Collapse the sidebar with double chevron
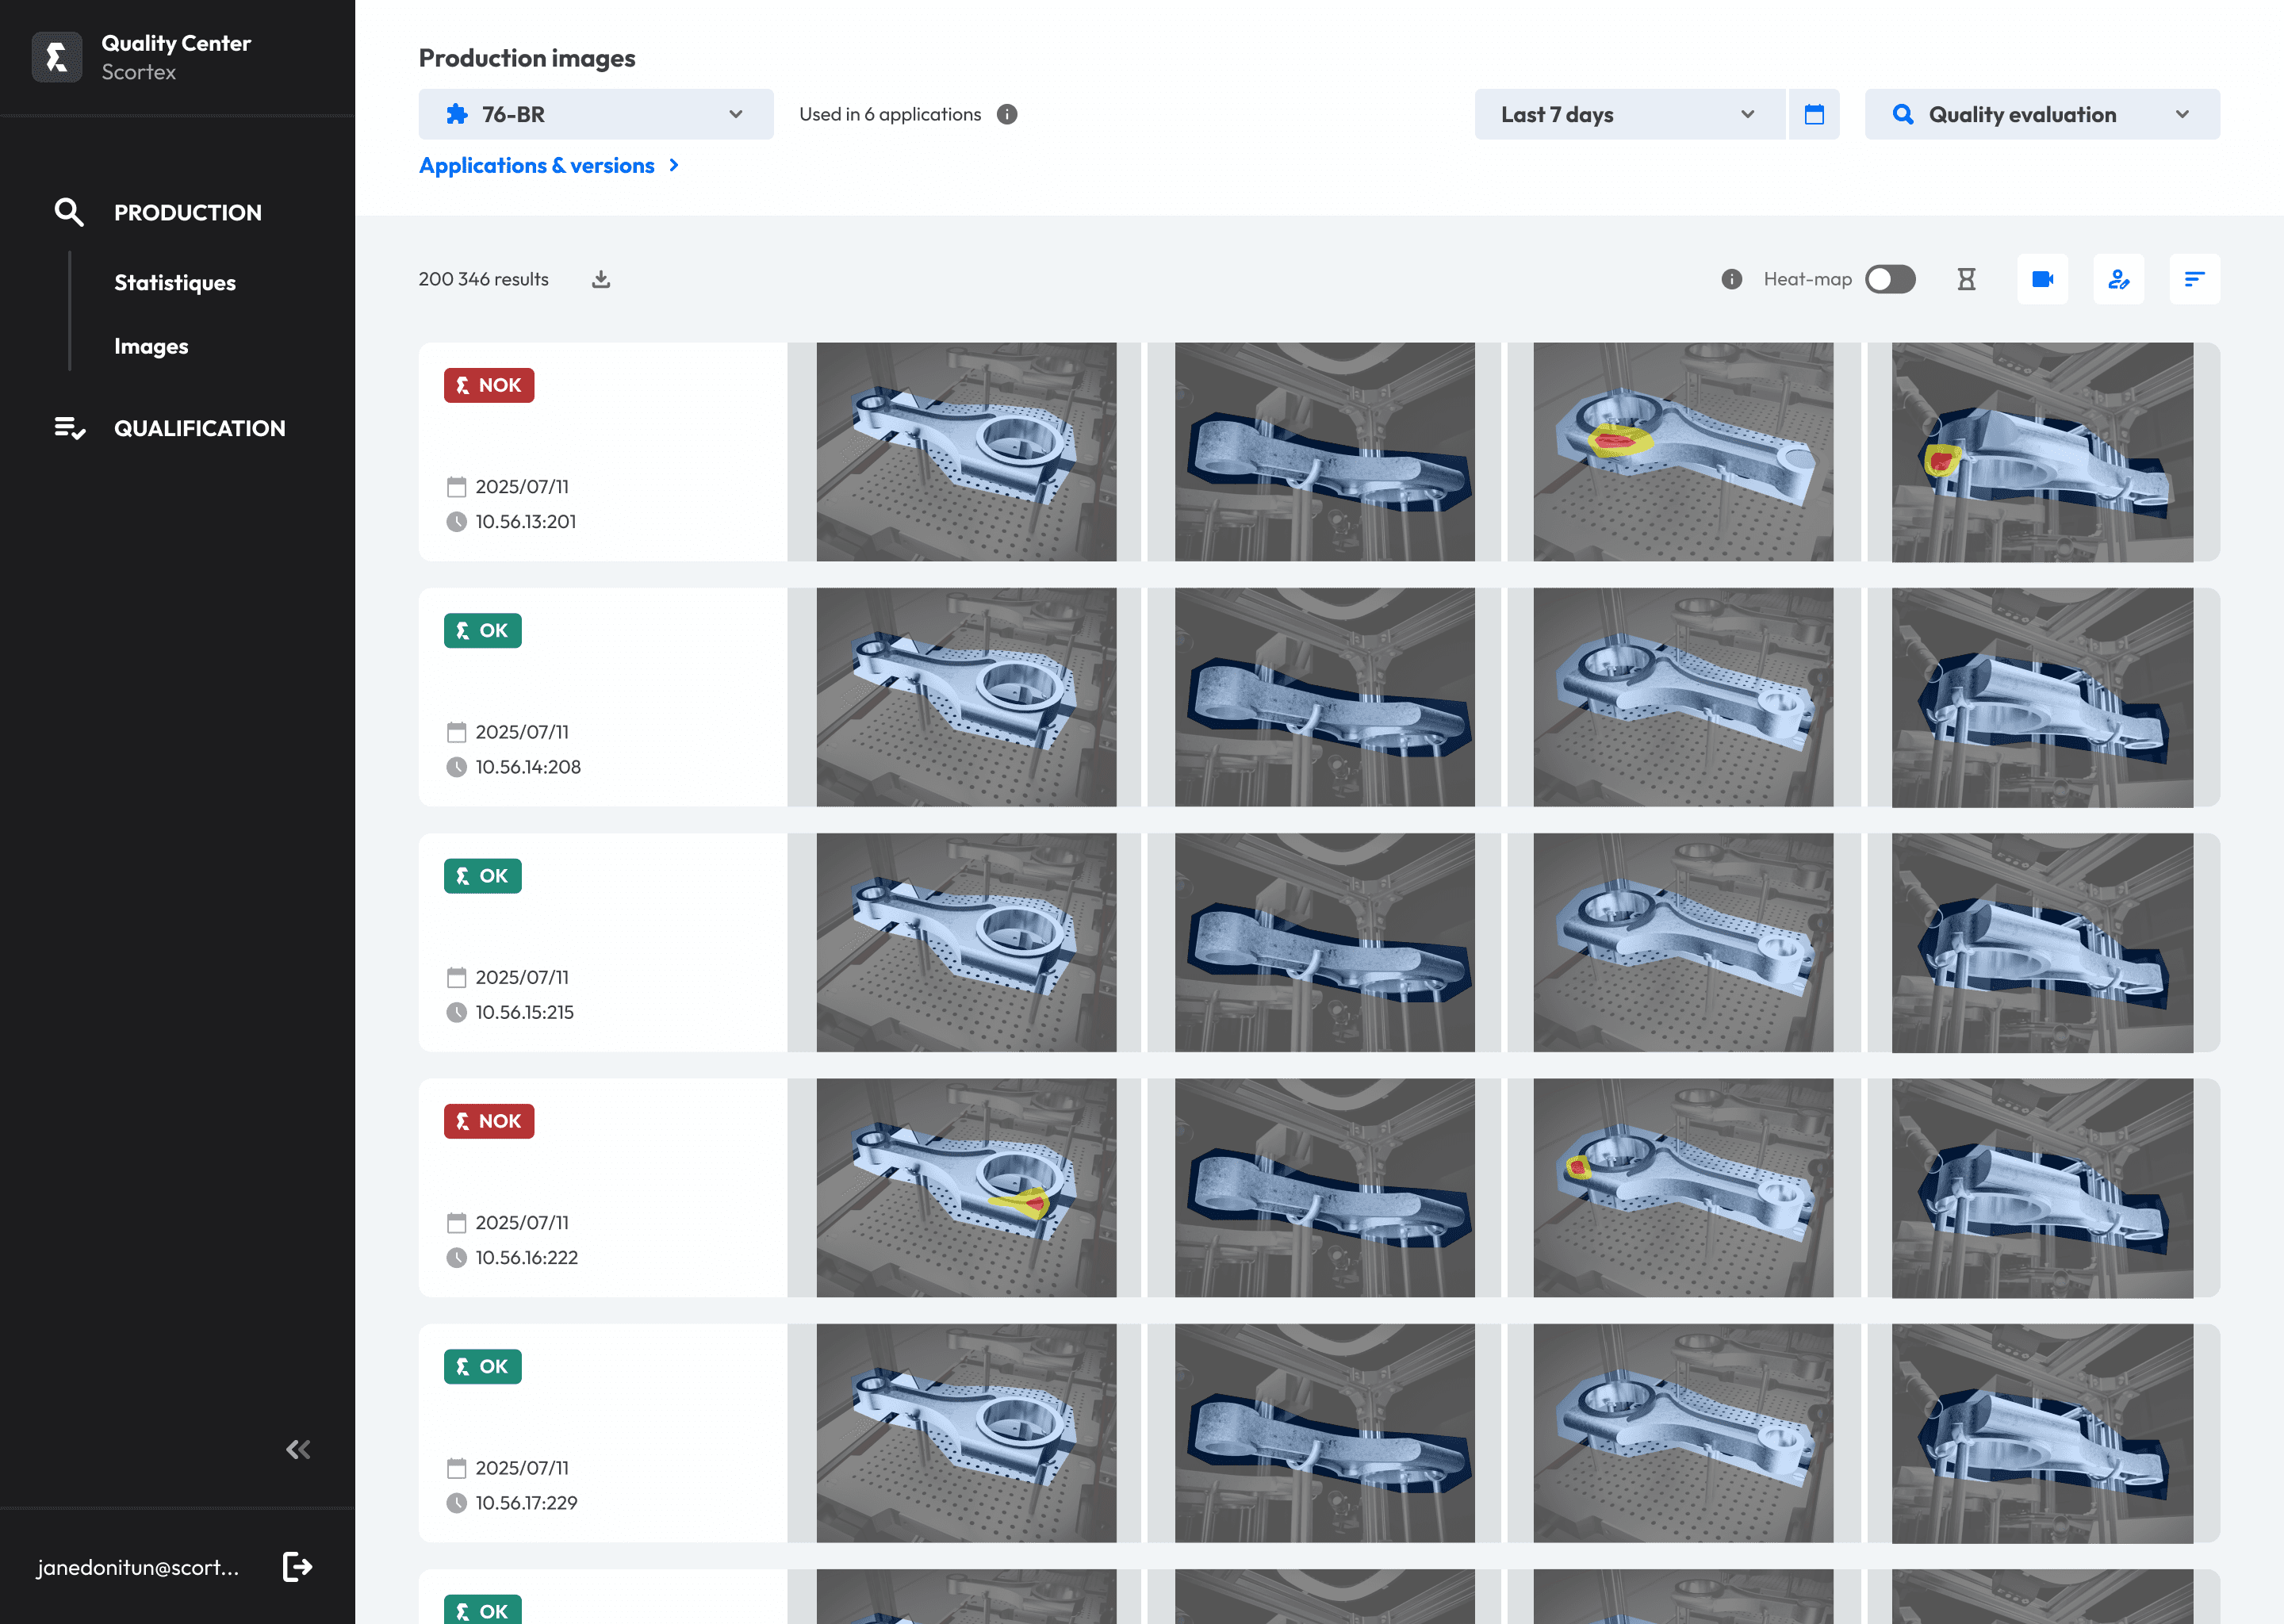 298,1449
